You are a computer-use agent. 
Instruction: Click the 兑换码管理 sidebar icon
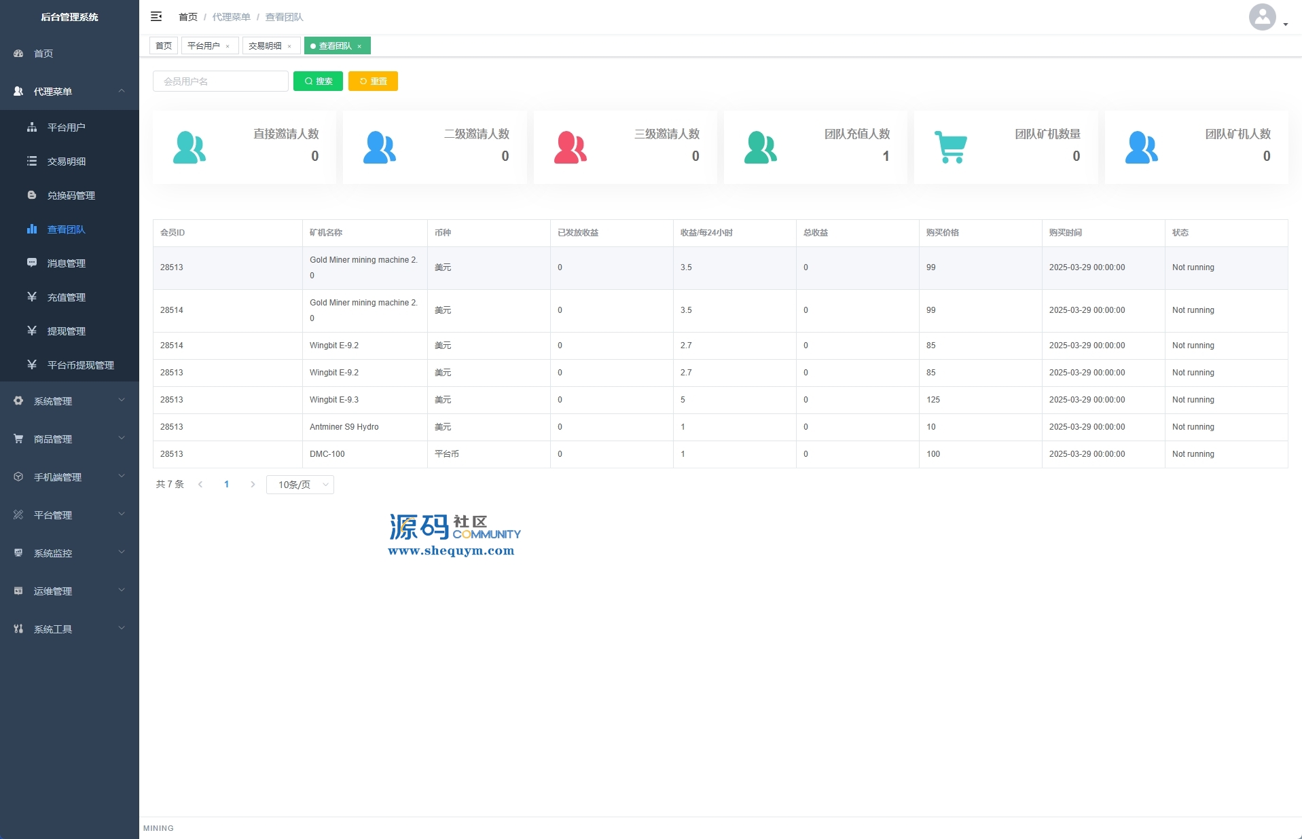pos(32,195)
